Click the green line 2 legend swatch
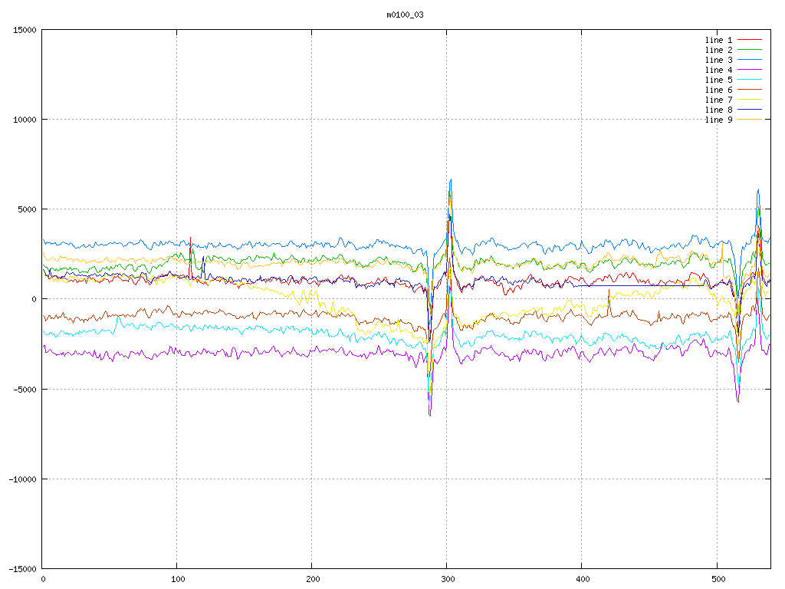 [x=750, y=50]
